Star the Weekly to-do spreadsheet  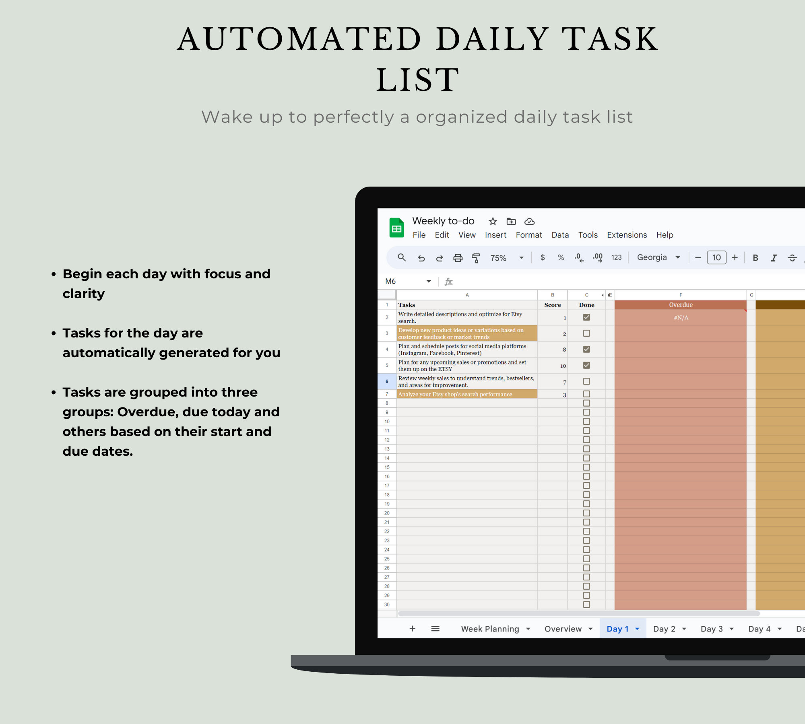pos(493,221)
